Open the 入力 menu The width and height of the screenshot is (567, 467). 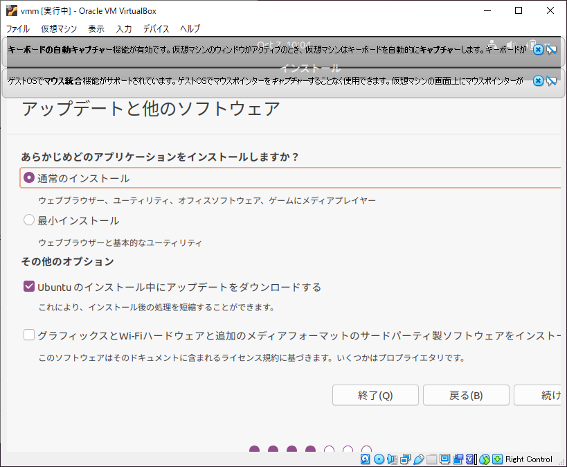click(124, 28)
